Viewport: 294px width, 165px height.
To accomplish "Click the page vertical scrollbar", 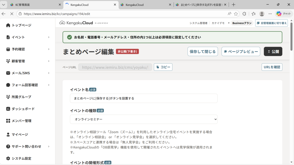I will [x=292, y=86].
